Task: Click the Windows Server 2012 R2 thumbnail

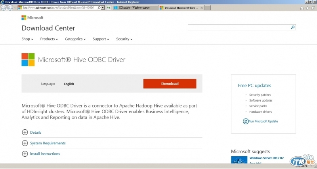Action: click(239, 160)
